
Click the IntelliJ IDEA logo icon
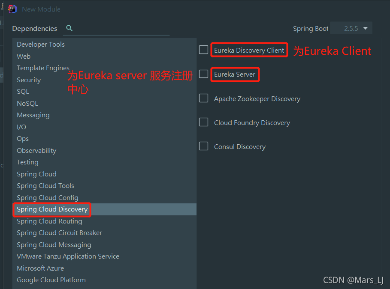(12, 9)
